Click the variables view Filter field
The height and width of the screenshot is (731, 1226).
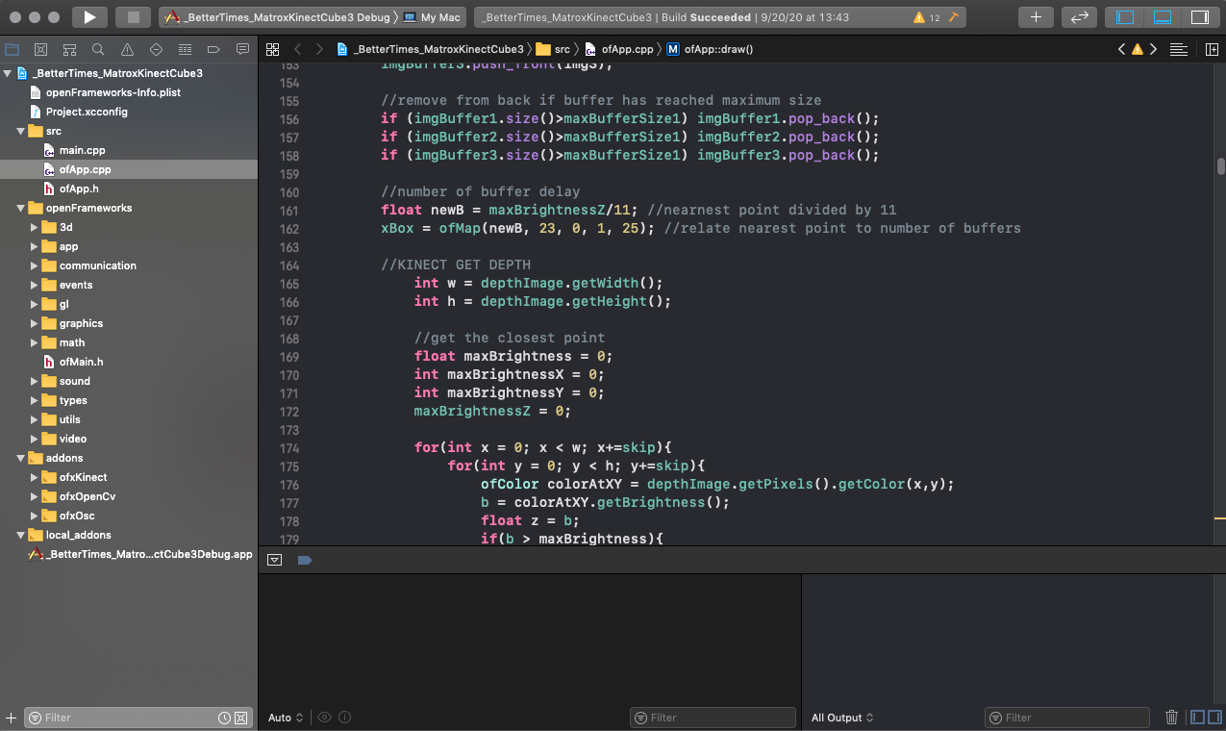pyautogui.click(x=713, y=718)
